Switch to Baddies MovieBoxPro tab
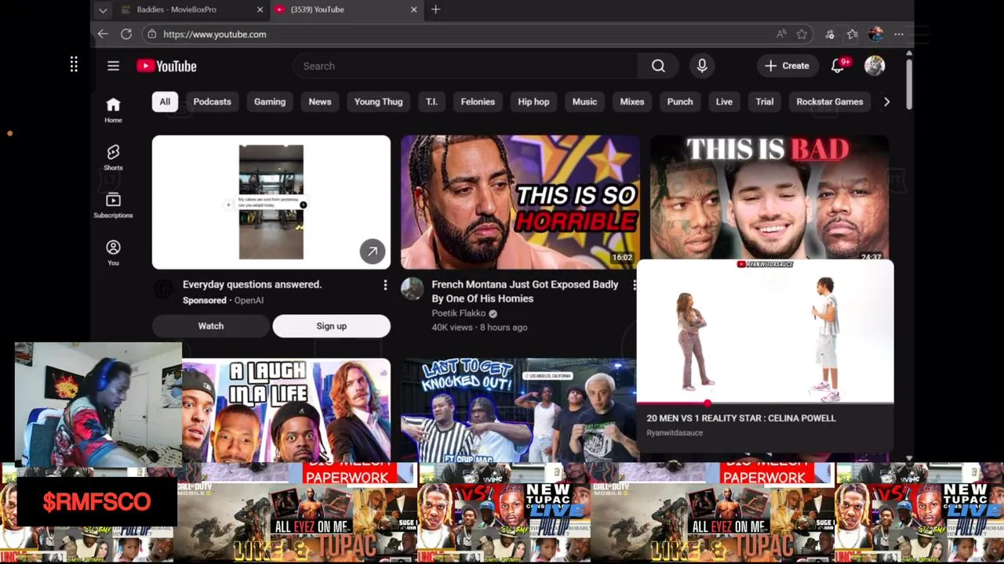Image resolution: width=1004 pixels, height=564 pixels. [191, 9]
